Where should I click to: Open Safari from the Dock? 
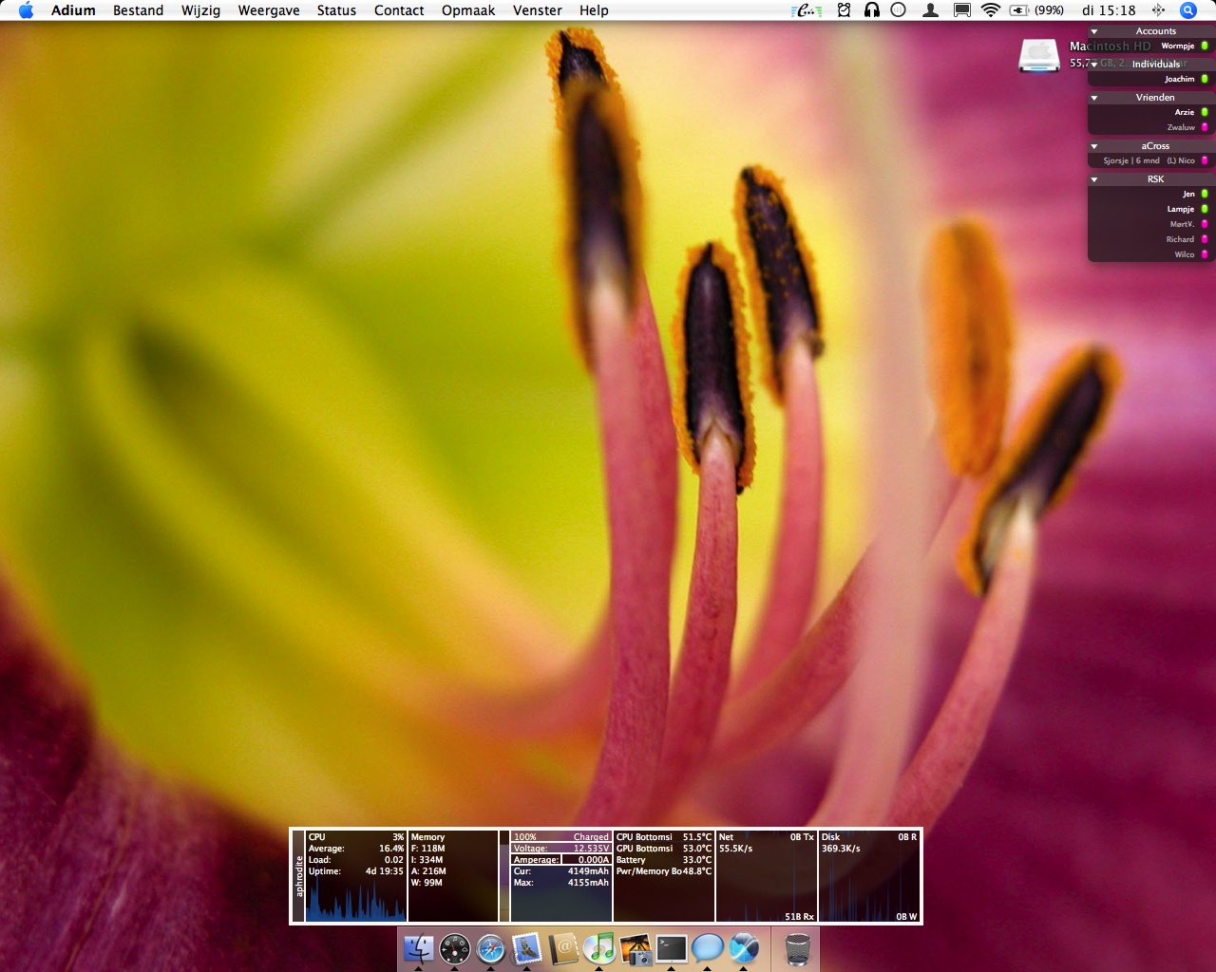(x=491, y=948)
